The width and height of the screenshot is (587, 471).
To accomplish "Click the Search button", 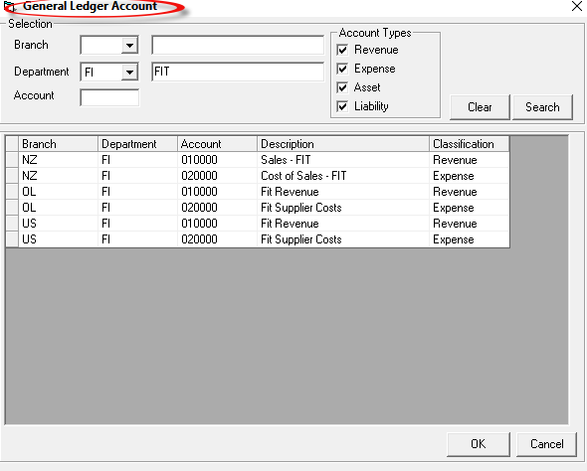I will (542, 107).
